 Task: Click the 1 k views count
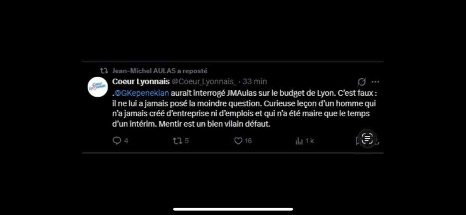click(x=310, y=141)
